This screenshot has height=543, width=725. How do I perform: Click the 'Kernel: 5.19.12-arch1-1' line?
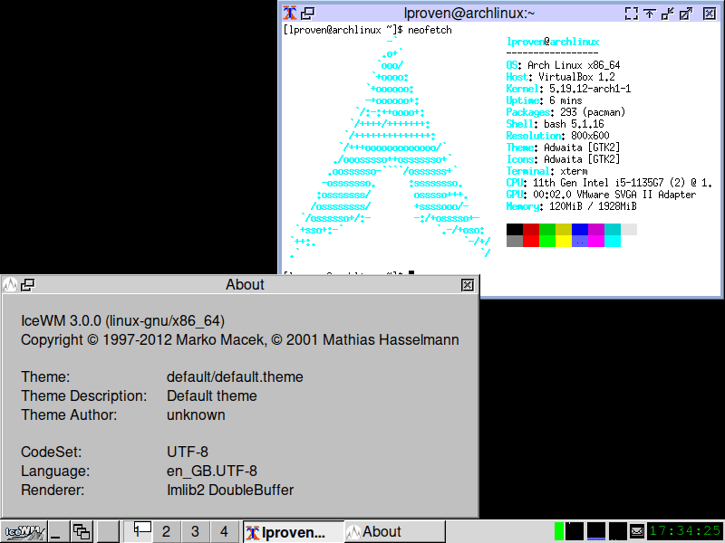coord(569,89)
